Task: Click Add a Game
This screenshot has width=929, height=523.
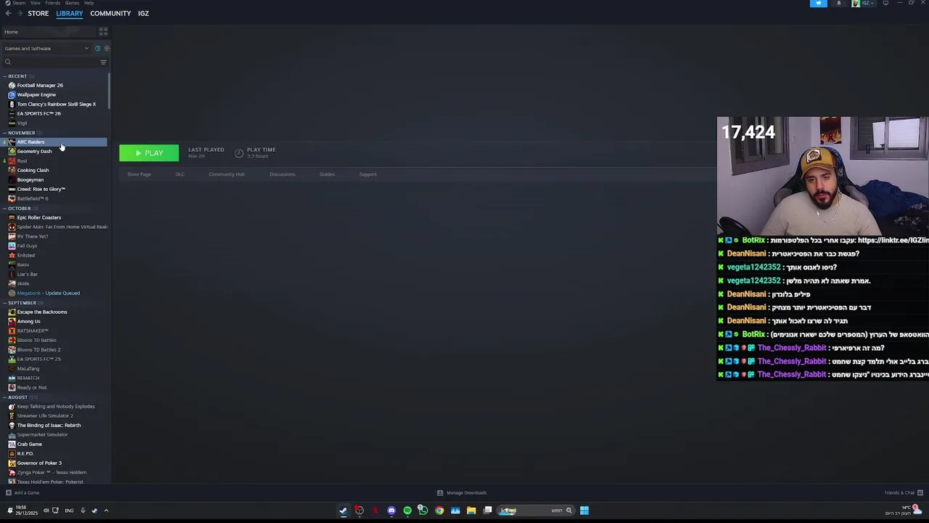Action: (22, 493)
